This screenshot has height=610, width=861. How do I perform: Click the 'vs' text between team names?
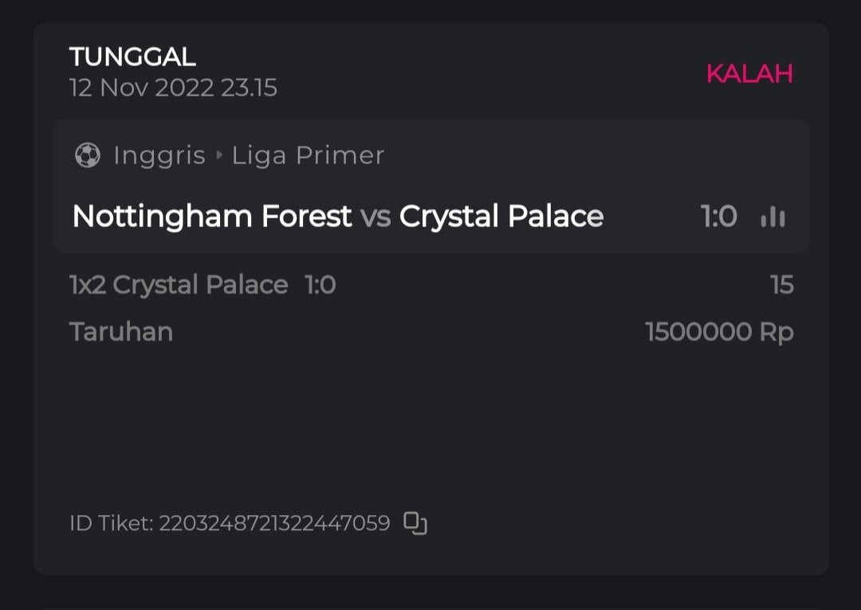coord(375,217)
